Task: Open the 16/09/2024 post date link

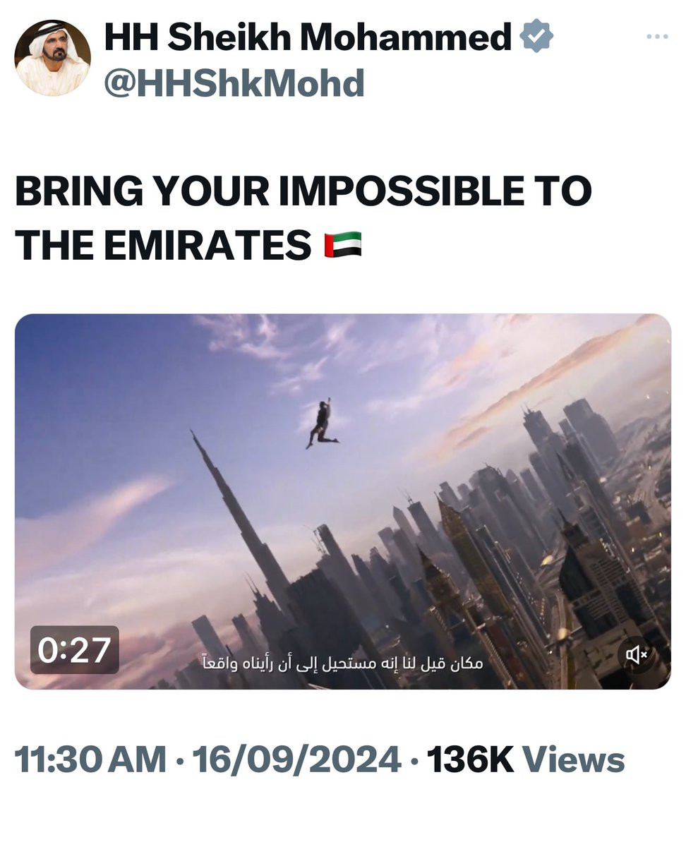Action: (x=296, y=761)
